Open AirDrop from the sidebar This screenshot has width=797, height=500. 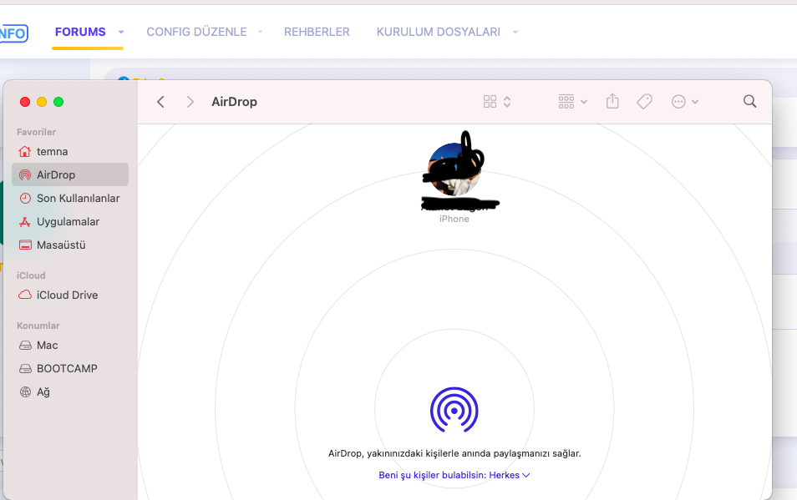click(x=54, y=174)
